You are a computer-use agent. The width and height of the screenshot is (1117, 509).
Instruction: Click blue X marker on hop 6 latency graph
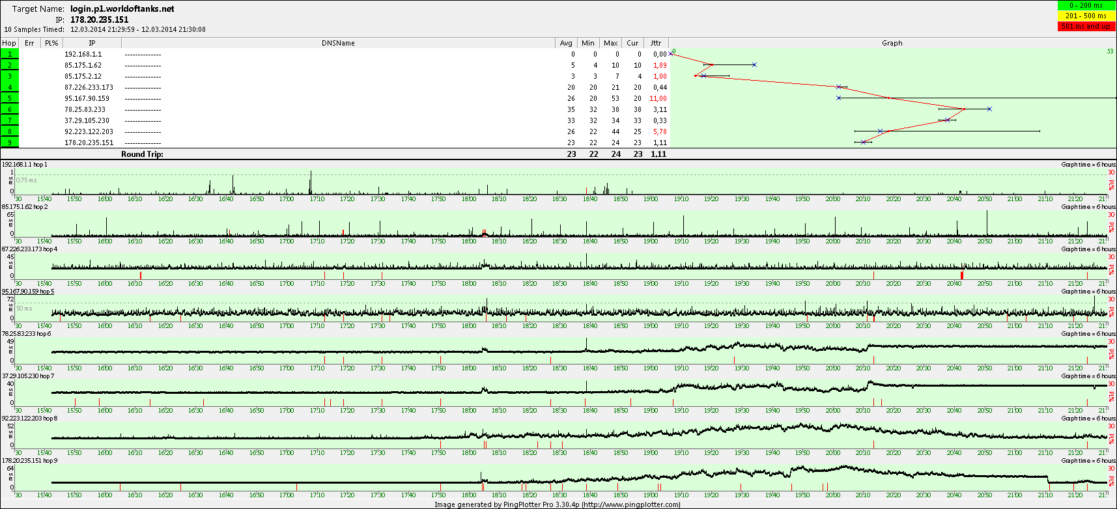pos(989,109)
